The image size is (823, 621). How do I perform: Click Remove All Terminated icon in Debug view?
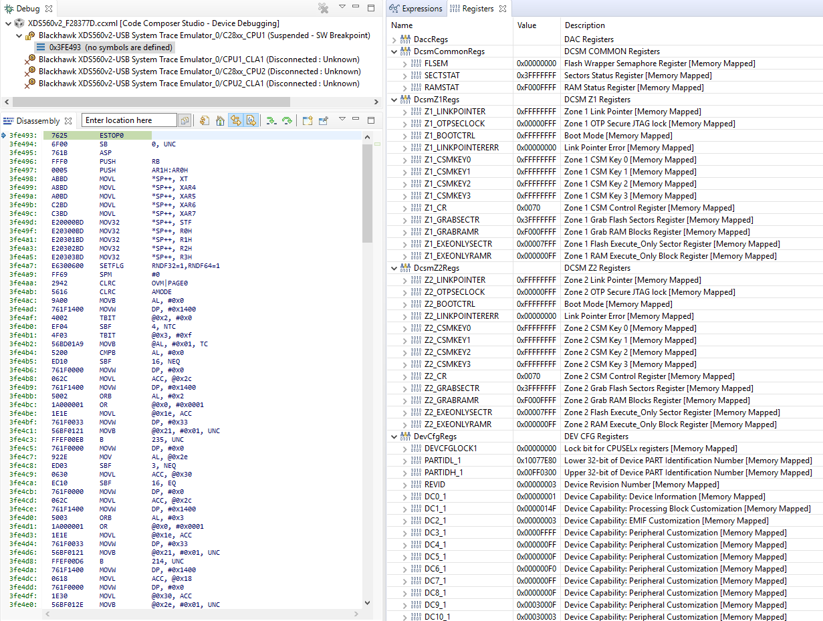pos(323,8)
